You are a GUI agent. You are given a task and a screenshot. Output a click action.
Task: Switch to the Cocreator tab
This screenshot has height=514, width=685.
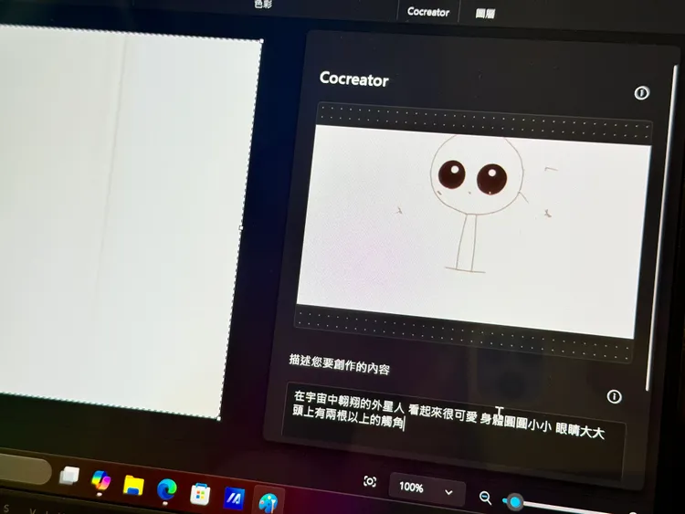(427, 12)
